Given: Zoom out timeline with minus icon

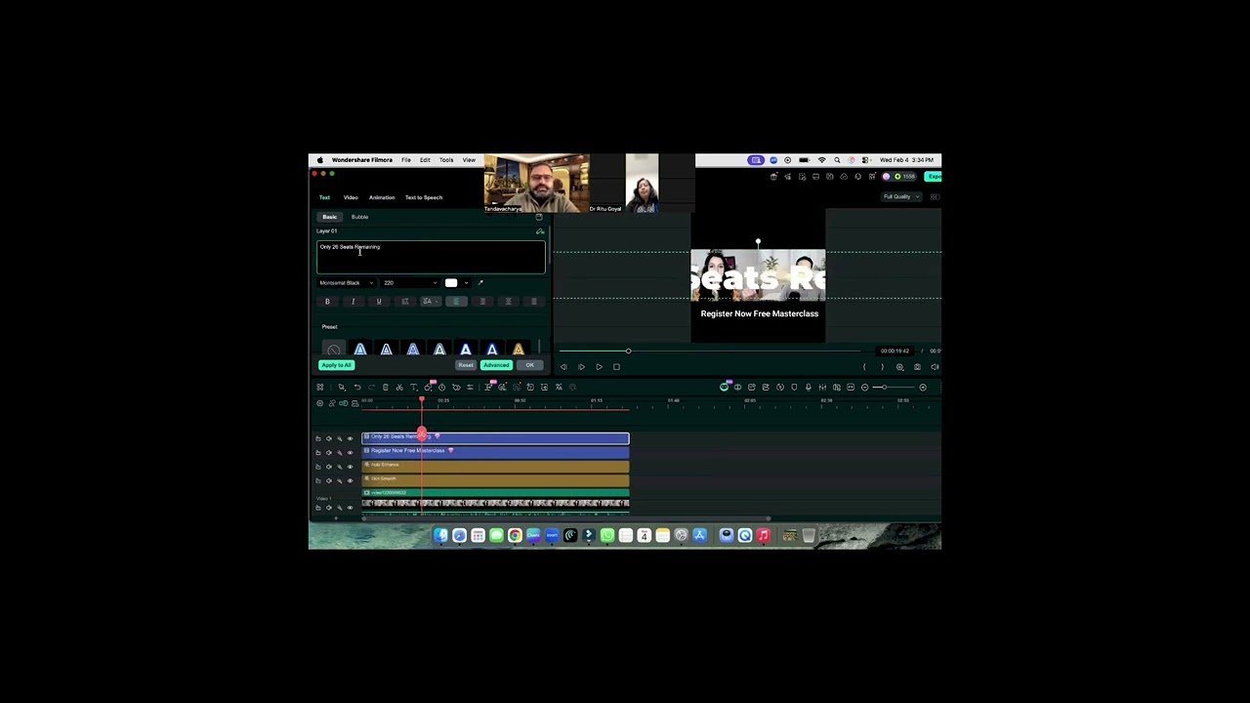Looking at the screenshot, I should click(864, 388).
